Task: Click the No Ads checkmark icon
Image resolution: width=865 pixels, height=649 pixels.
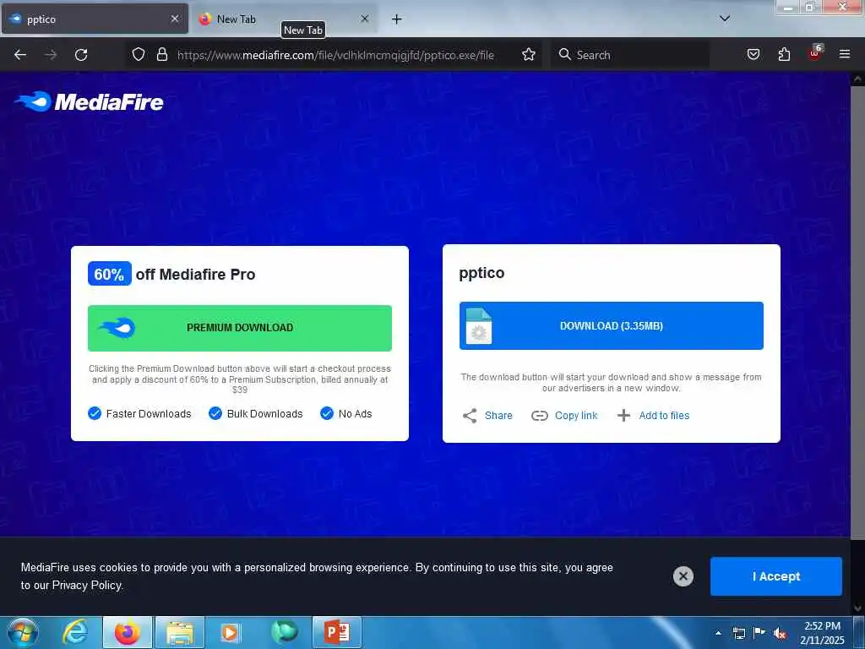Action: click(327, 413)
